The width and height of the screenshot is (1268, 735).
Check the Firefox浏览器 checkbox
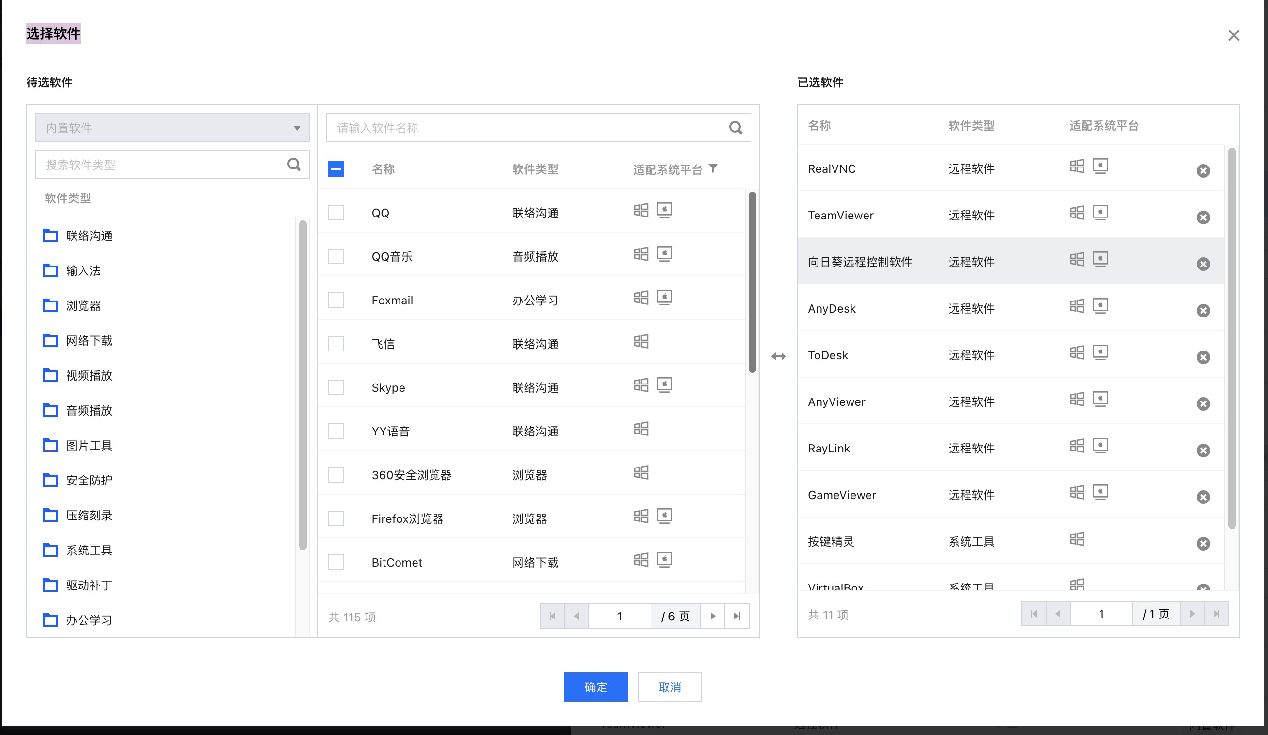click(x=335, y=518)
